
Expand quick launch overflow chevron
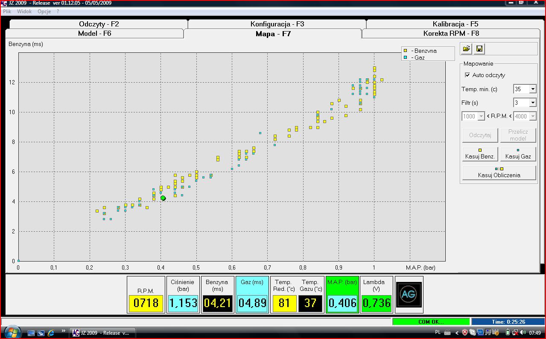pyautogui.click(x=64, y=330)
